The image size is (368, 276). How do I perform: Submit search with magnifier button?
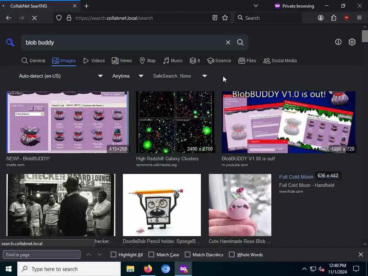pyautogui.click(x=240, y=42)
